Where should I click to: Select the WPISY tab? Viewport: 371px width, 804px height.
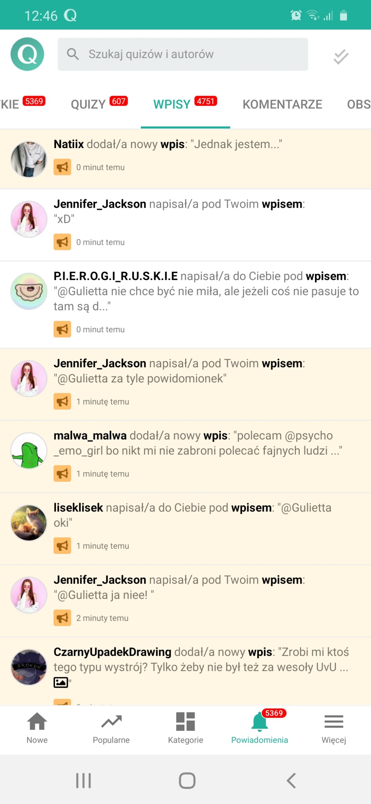click(185, 104)
